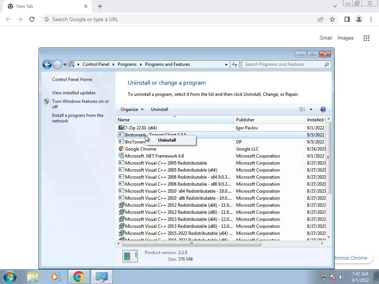The image size is (379, 284).
Task: Expand the arrow after Programs in breadcrumb
Action: 141,64
